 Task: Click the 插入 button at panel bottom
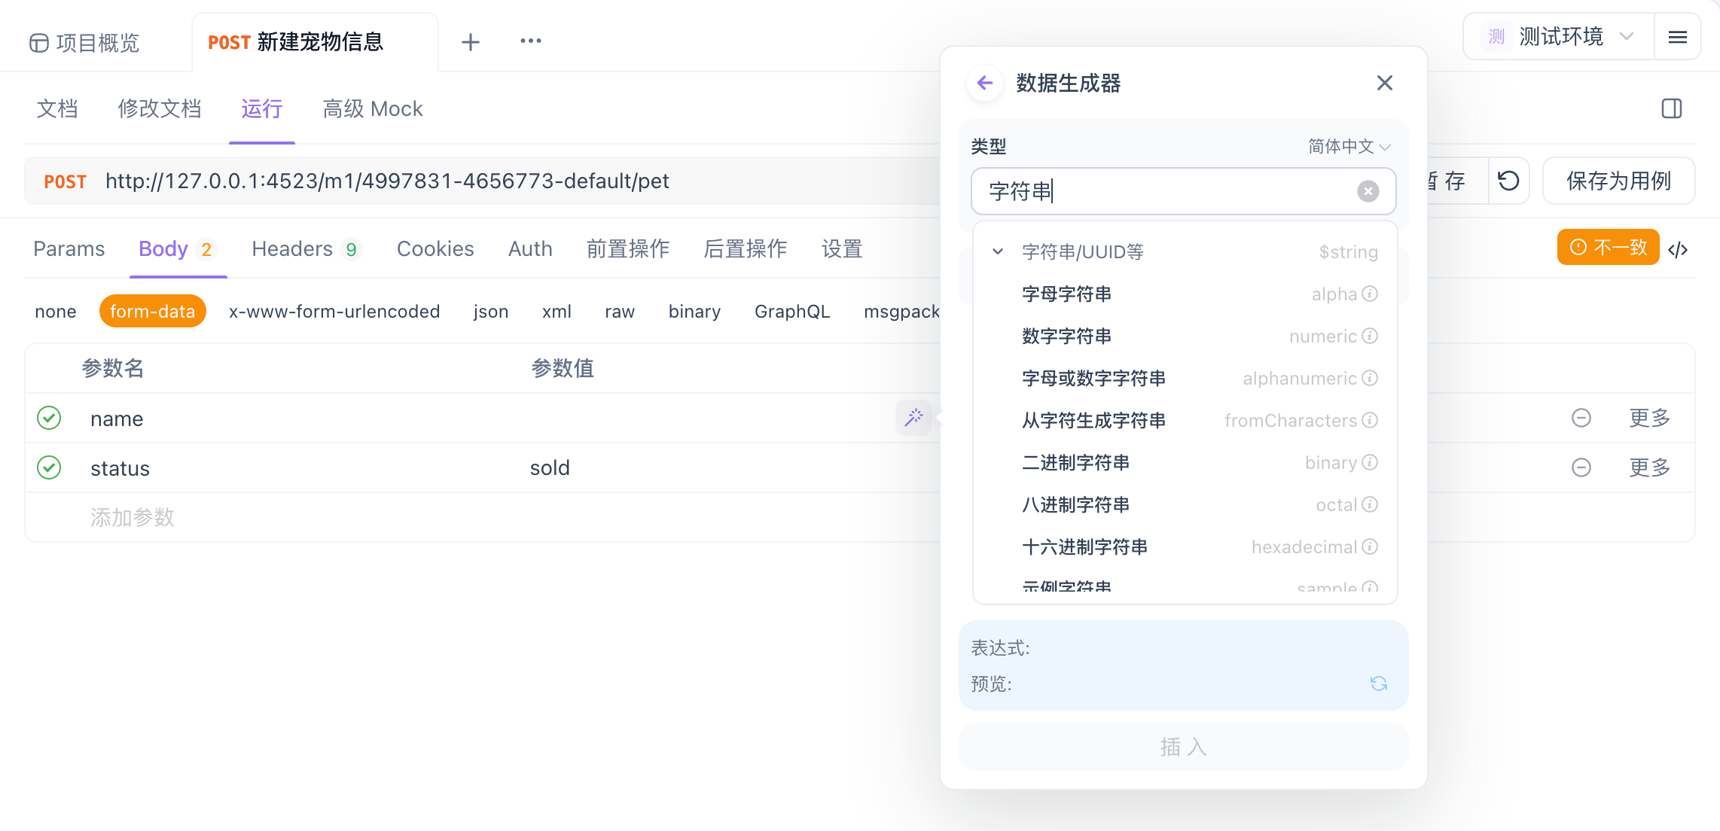point(1184,747)
